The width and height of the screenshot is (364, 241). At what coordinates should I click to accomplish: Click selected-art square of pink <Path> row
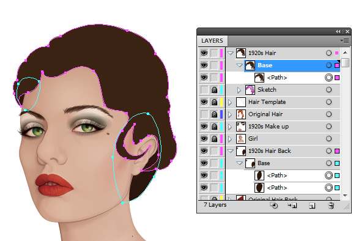point(337,78)
